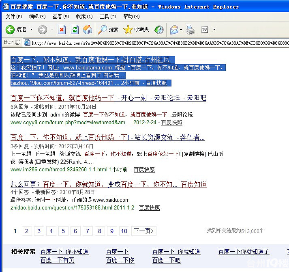Expand the Mail icon dropdown arrow
This screenshot has height=272, width=289.
click(x=181, y=30)
